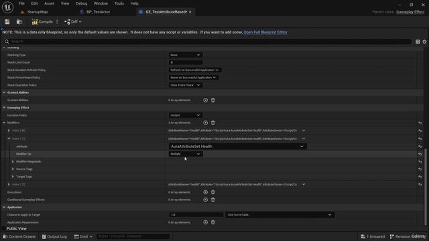Reset Index 0 to default
Screen dimensions: 429x241
pos(420,131)
